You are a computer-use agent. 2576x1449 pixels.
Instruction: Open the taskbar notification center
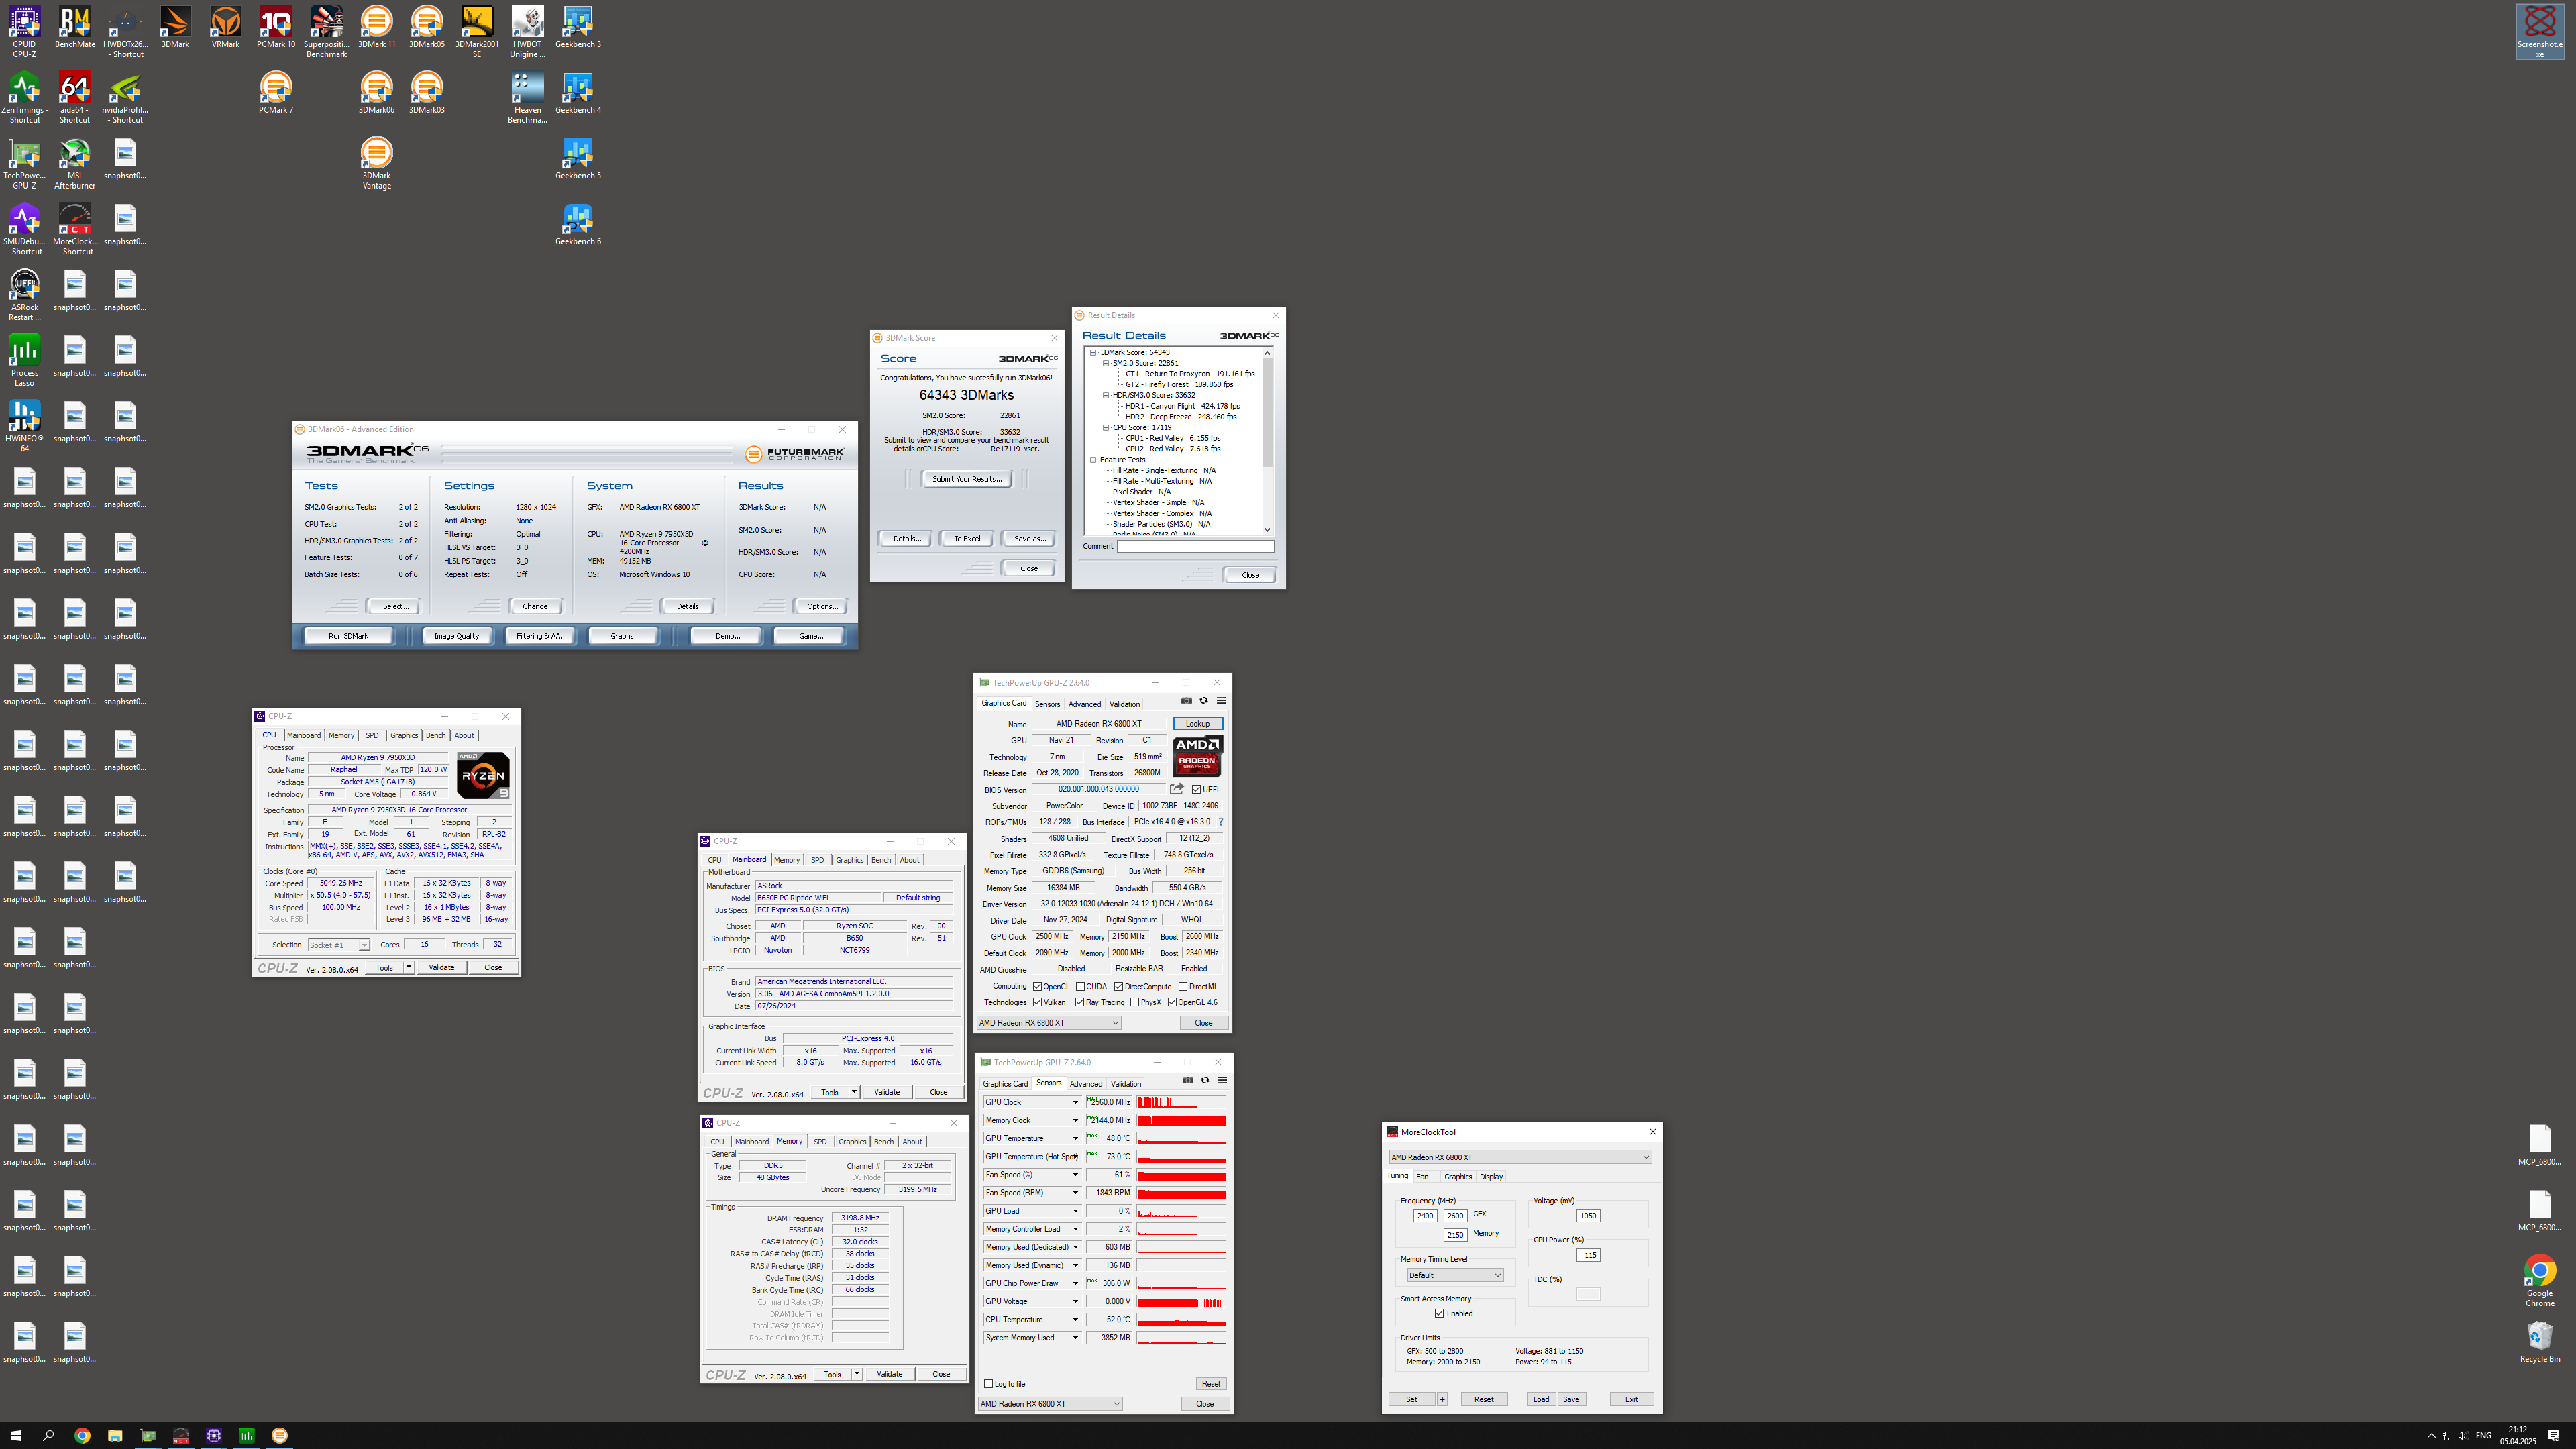(2554, 1435)
